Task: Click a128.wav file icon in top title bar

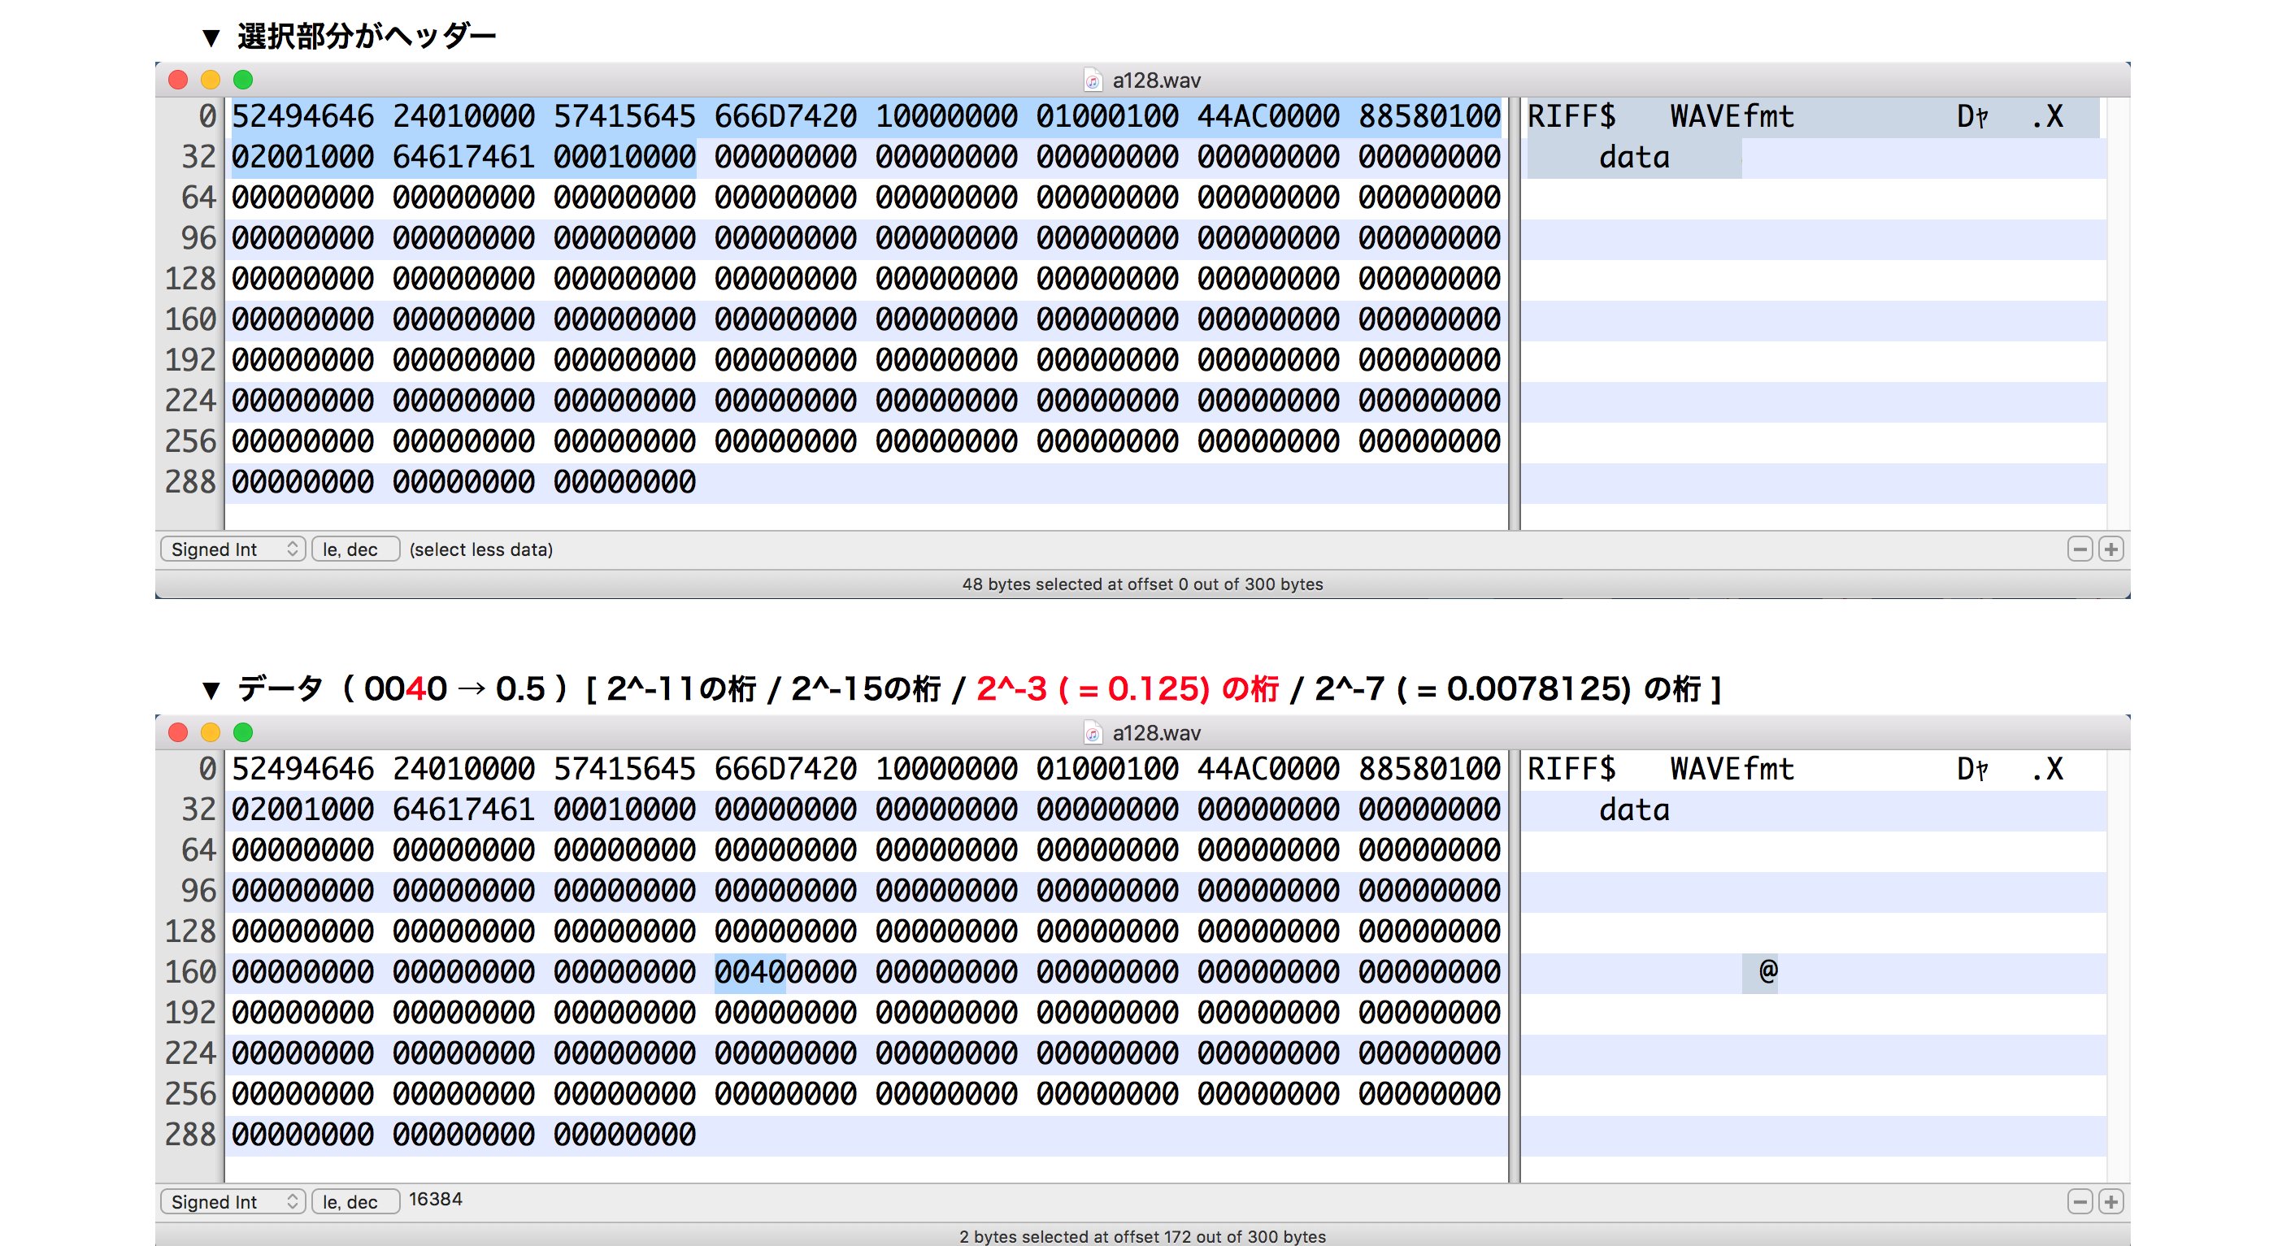Action: 1093,80
